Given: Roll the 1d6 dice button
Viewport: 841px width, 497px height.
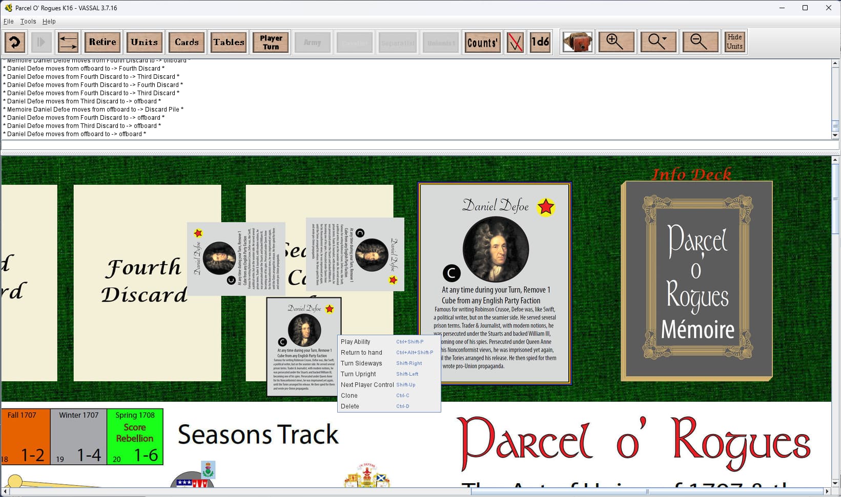Looking at the screenshot, I should click(540, 42).
